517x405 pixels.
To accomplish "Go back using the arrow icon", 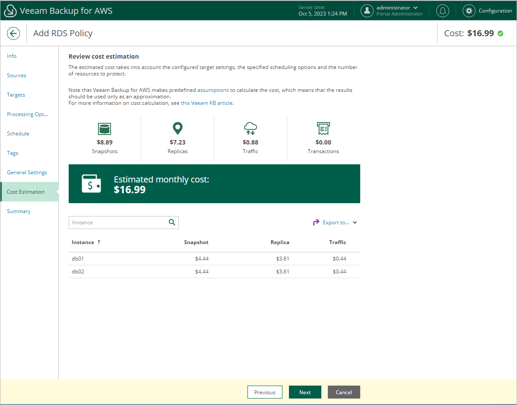I will pos(13,33).
